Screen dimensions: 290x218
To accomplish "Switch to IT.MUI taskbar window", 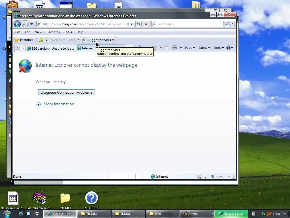I will pos(128,214).
